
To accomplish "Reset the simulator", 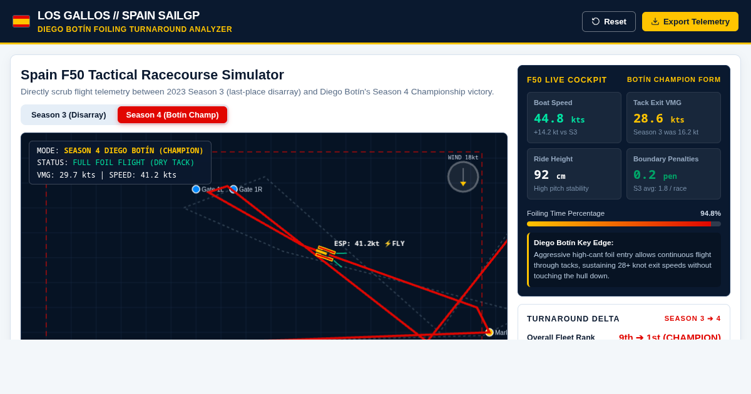I will [609, 21].
